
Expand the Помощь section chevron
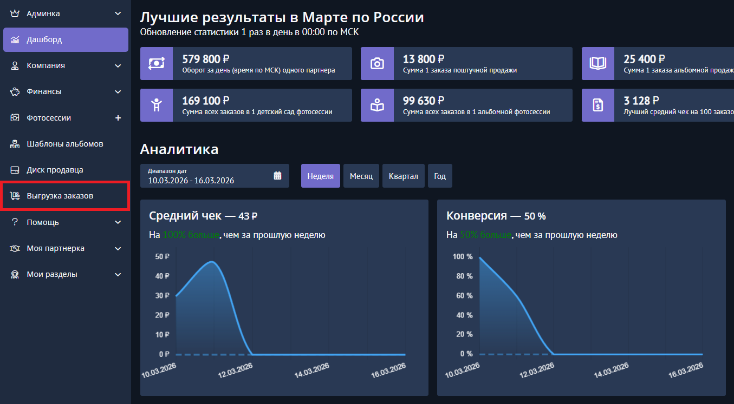(118, 222)
